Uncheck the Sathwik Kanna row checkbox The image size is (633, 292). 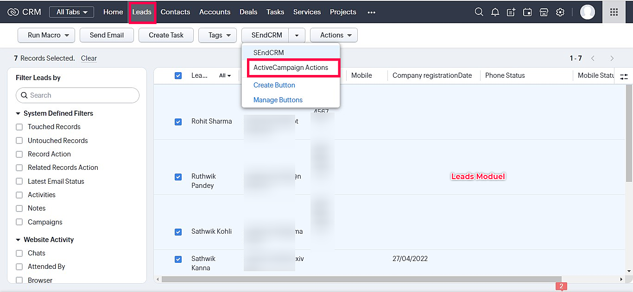(178, 259)
